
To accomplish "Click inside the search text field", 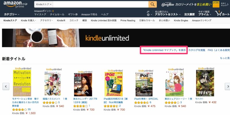I will 101,4.
